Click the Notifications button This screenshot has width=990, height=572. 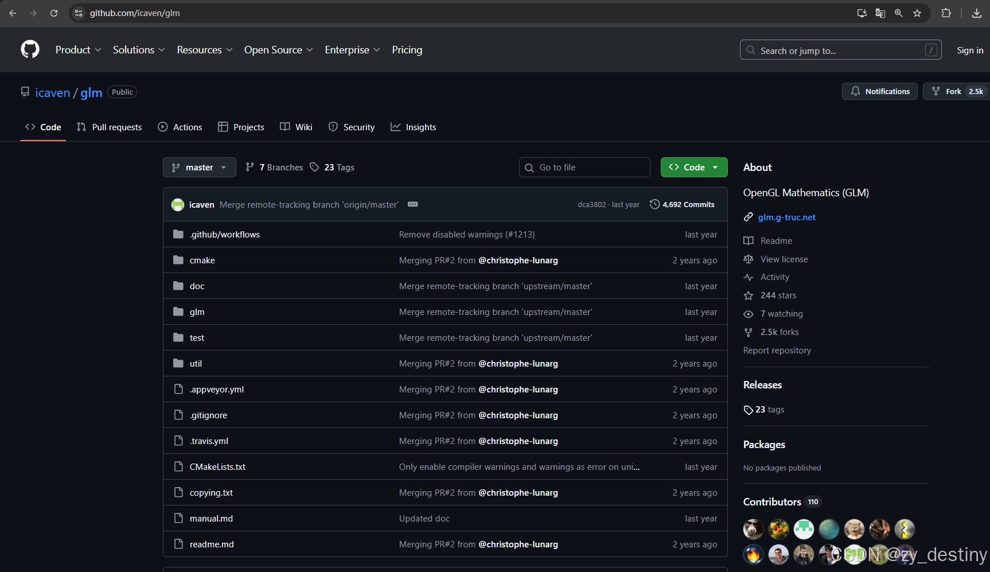[x=880, y=91]
